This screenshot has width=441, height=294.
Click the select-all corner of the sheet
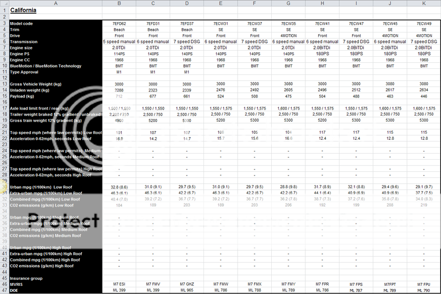pos(3,3)
